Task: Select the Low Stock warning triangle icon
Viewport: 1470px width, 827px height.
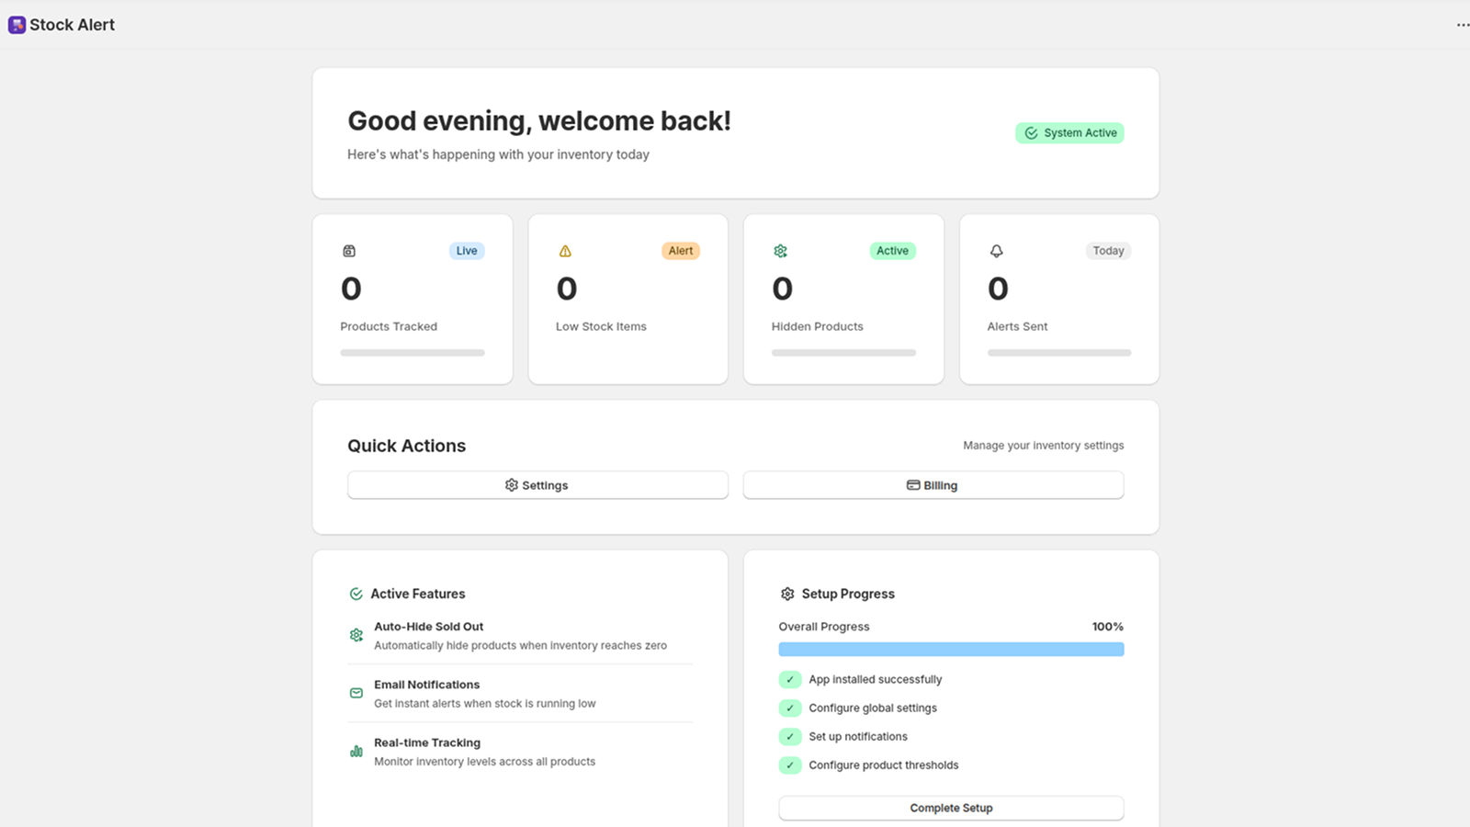Action: click(565, 250)
